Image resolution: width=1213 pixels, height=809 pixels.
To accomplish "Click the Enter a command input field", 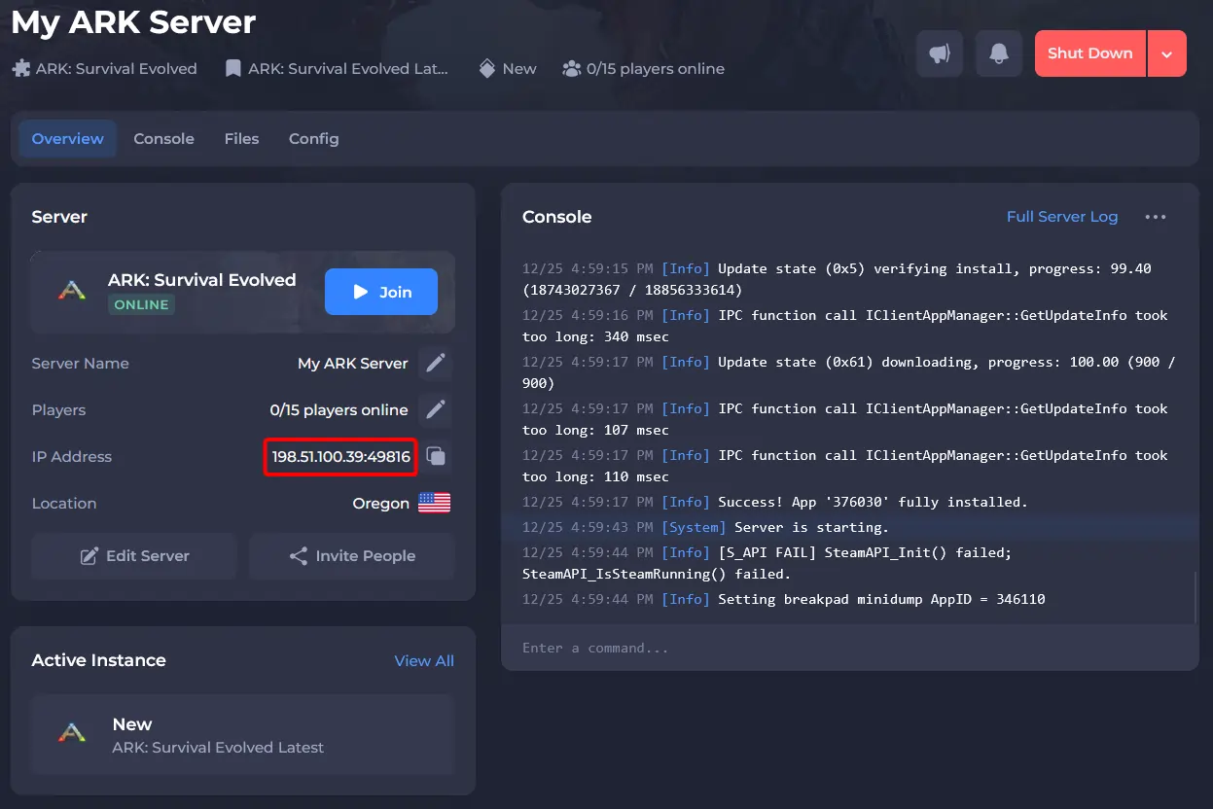I will coord(849,648).
